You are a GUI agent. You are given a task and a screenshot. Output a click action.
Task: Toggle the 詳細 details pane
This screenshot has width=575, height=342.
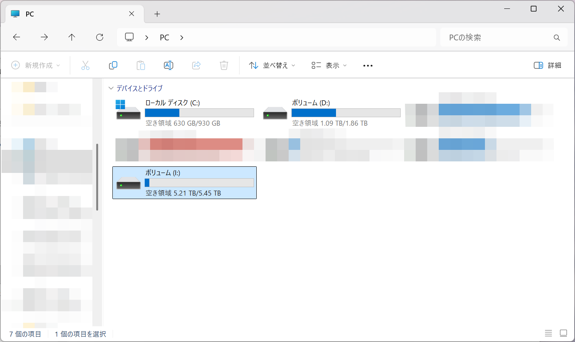547,65
